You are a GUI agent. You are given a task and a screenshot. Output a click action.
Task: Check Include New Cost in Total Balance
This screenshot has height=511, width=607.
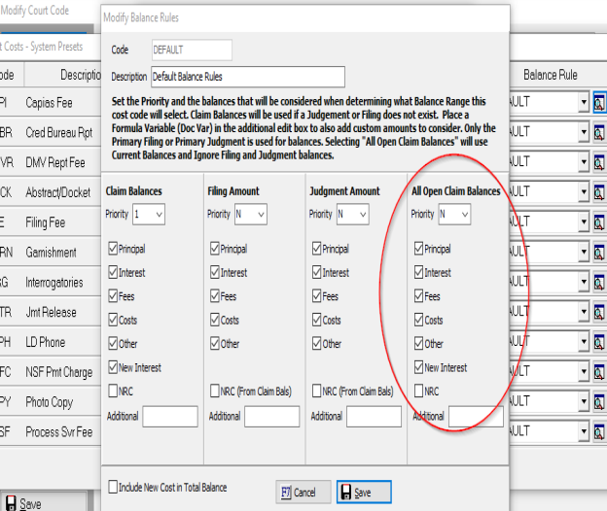tap(114, 487)
